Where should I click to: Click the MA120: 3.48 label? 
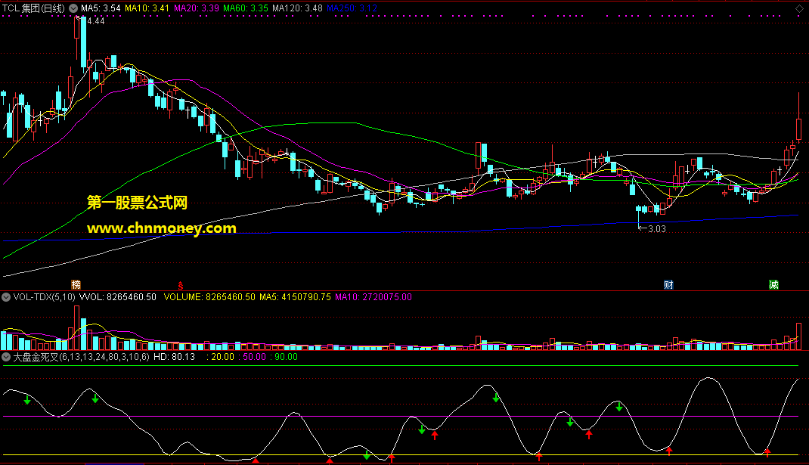298,8
